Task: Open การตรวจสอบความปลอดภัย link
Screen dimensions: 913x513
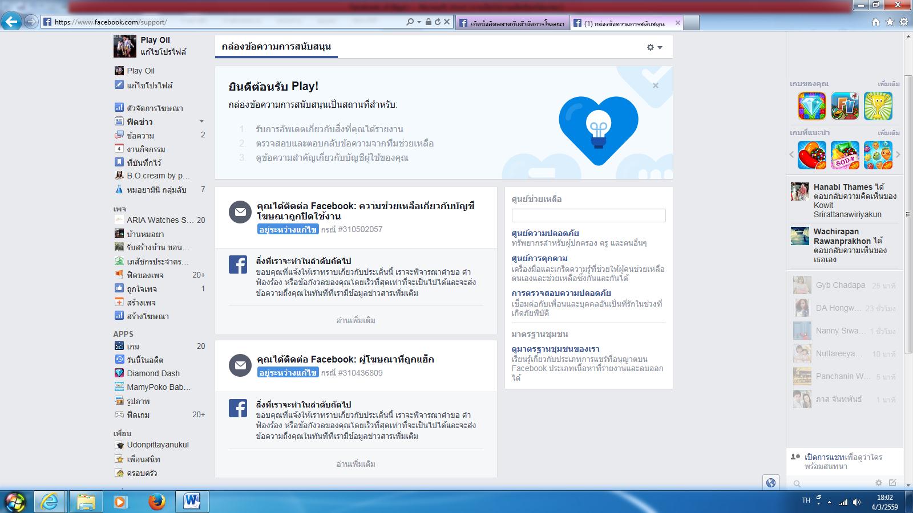Action: [x=561, y=293]
